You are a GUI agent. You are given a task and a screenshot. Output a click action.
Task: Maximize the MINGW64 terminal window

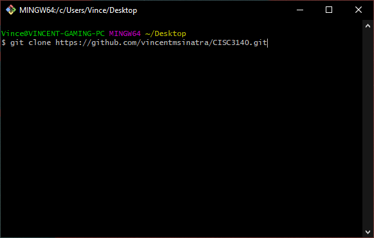coord(329,10)
